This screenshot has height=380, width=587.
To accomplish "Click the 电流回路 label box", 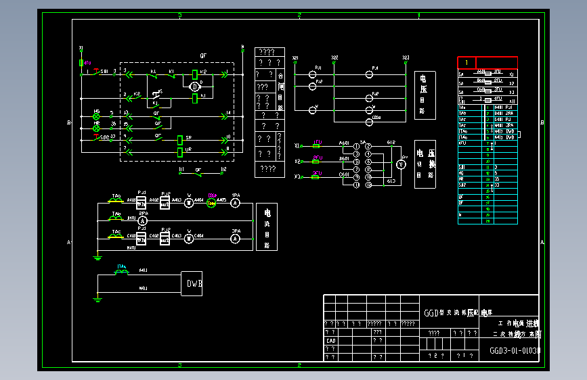I will [267, 227].
